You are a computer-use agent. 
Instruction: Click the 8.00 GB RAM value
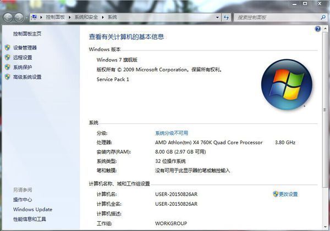click(180, 151)
